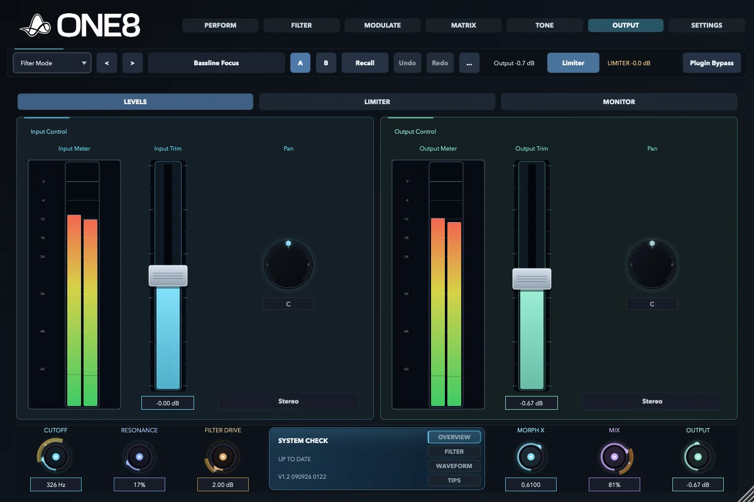Image resolution: width=754 pixels, height=502 pixels.
Task: Click the Input Control Pan knob
Action: (288, 265)
